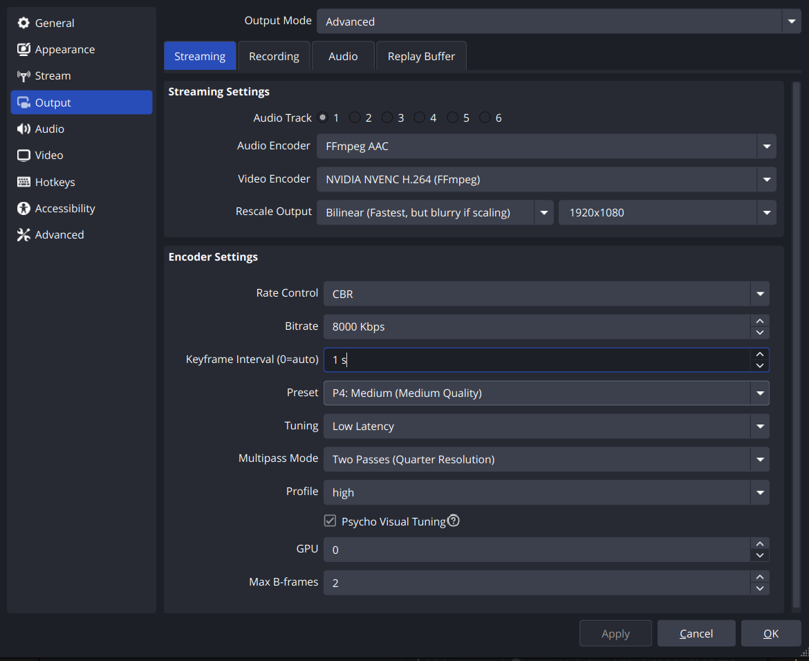Switch to the Recording tab
The width and height of the screenshot is (809, 661).
click(x=274, y=56)
